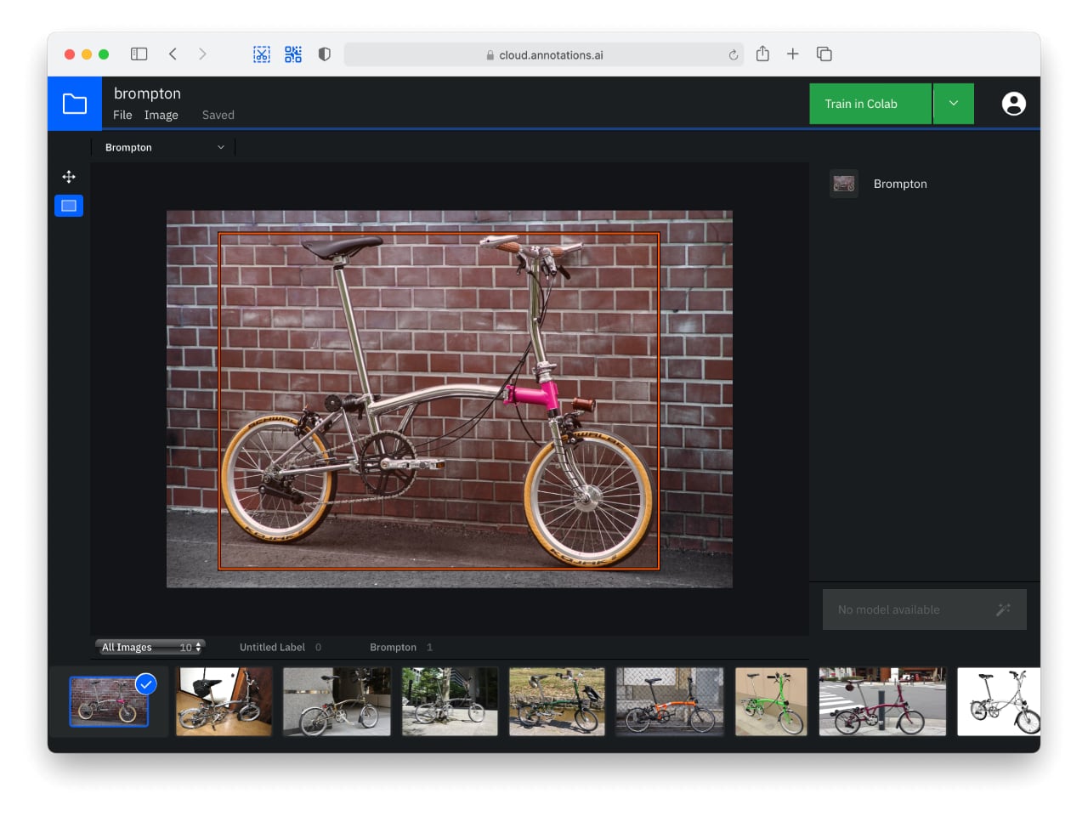Select the Brompton label in the right panel

899,184
